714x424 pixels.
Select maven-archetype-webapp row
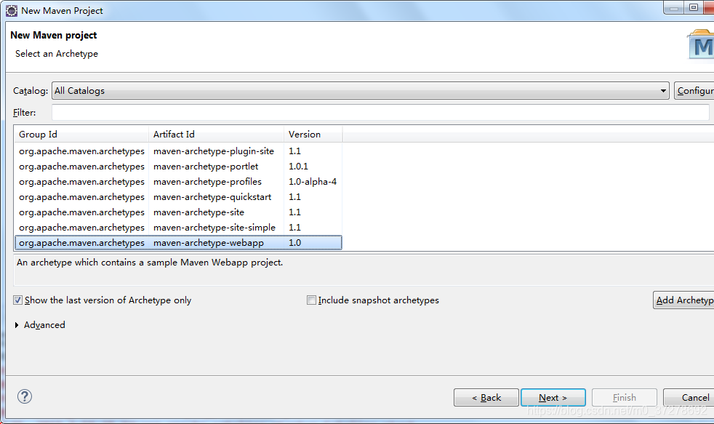pos(178,243)
